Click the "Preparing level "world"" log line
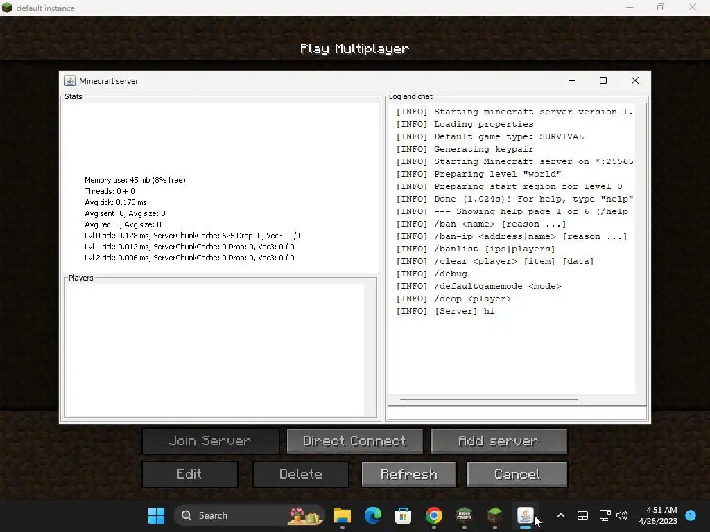The width and height of the screenshot is (710, 532). click(478, 174)
